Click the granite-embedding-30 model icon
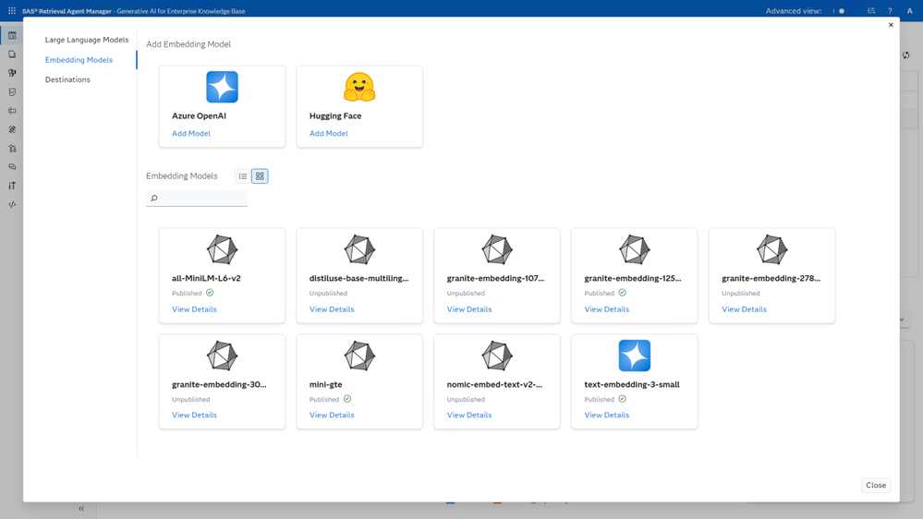The image size is (923, 519). point(222,356)
